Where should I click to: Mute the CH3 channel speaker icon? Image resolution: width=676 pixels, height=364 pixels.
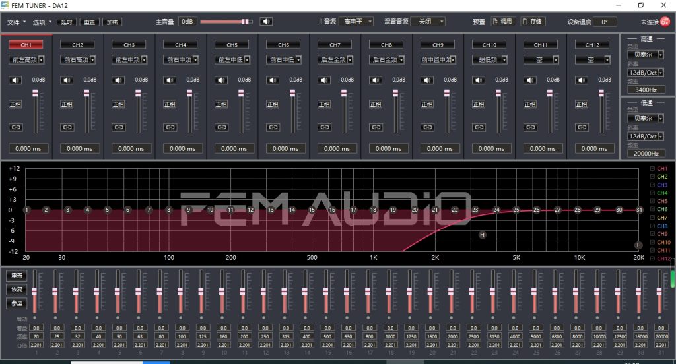point(118,80)
